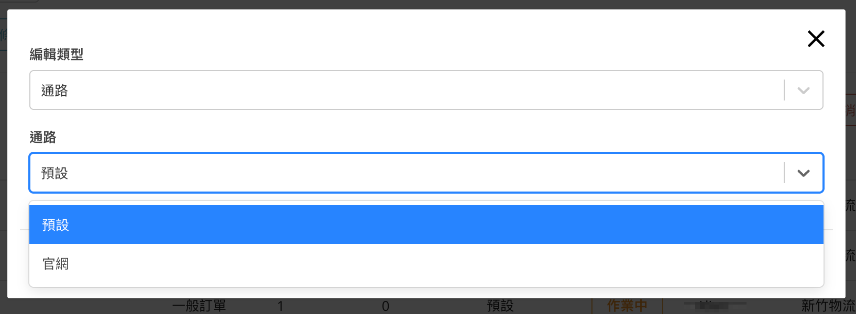This screenshot has height=314, width=856.
Task: Click the 一般訂單 cell in the background table
Action: (206, 306)
